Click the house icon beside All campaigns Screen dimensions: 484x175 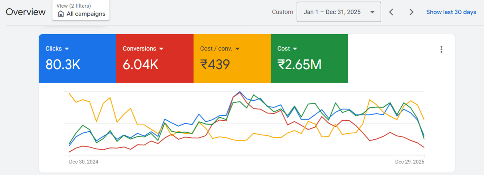click(x=61, y=14)
